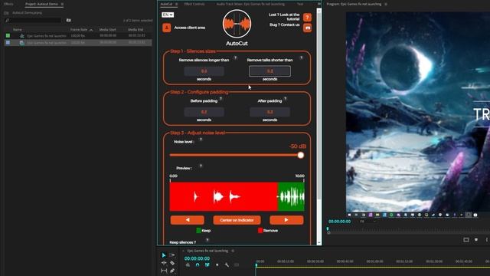Viewport: 490px width, 276px height.
Task: Open the tutorial question mark button
Action: pyautogui.click(x=307, y=17)
